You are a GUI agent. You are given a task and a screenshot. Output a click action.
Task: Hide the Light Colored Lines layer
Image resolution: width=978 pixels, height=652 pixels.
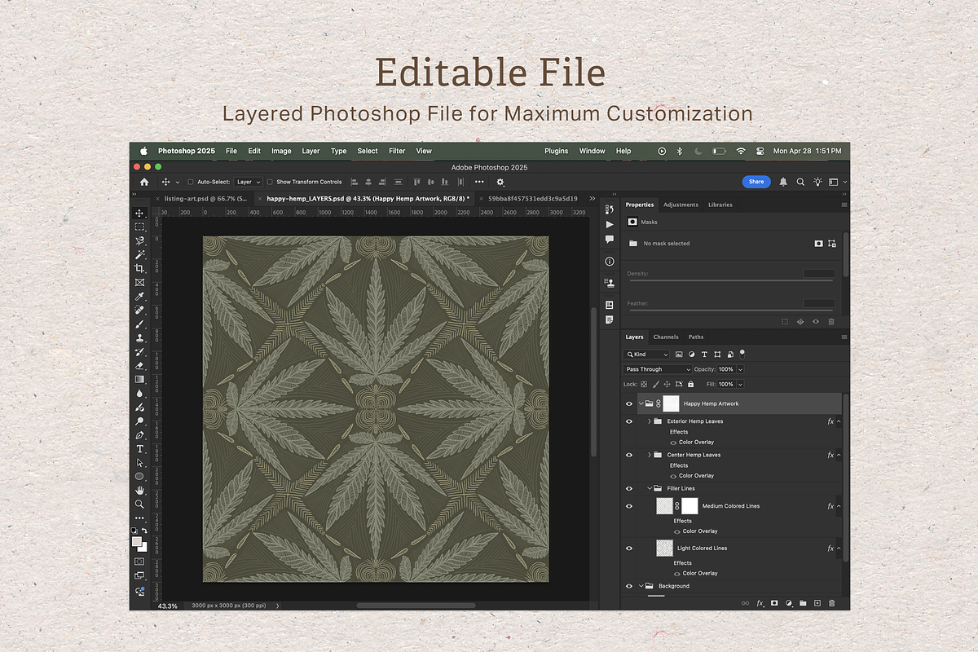pyautogui.click(x=628, y=548)
